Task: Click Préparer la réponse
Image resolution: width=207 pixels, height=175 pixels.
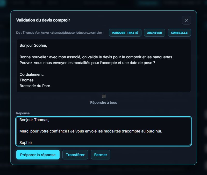Action: (38, 155)
